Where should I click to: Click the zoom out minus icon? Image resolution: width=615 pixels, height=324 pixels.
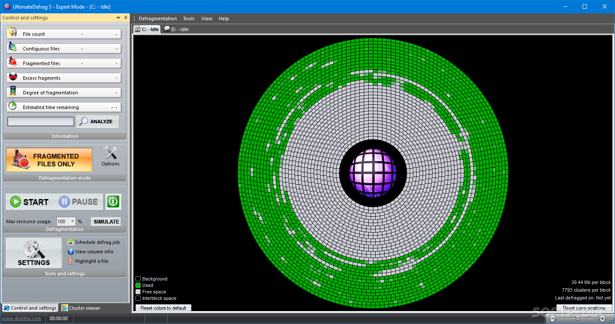point(552,319)
